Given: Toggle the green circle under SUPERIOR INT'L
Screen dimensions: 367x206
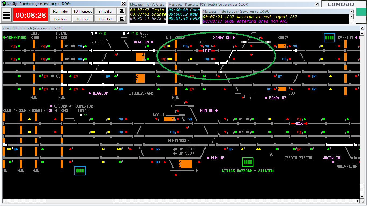Looking at the screenshot, I should (85, 115).
